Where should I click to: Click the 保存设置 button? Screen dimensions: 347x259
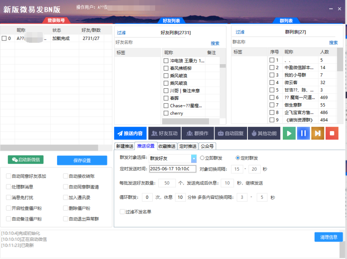82,160
